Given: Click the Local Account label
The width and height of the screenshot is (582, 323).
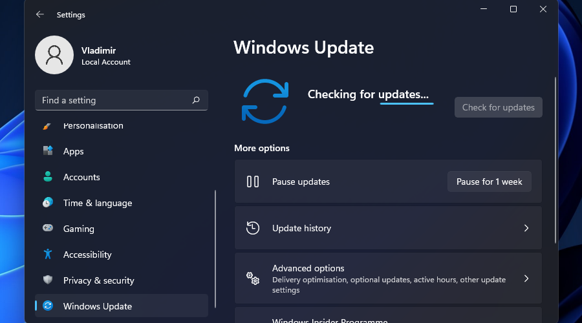Looking at the screenshot, I should click(106, 62).
